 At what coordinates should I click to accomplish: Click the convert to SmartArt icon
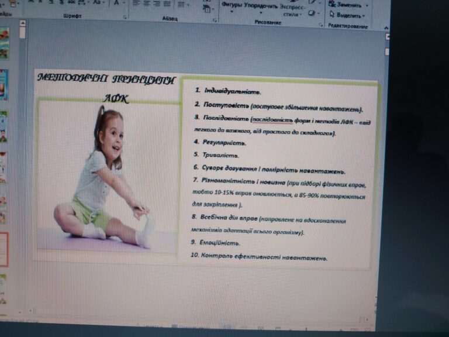pyautogui.click(x=207, y=9)
